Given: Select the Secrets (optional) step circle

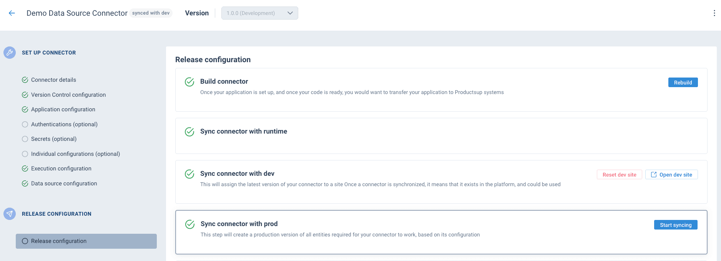Looking at the screenshot, I should tap(25, 139).
